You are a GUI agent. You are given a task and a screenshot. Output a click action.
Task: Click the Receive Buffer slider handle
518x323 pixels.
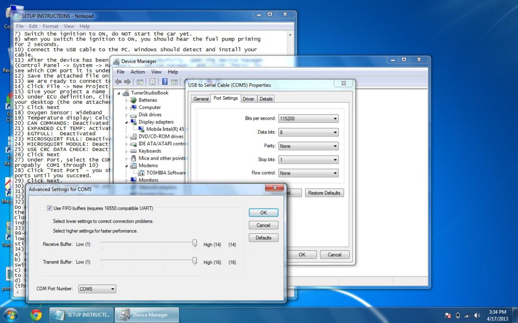(195, 244)
